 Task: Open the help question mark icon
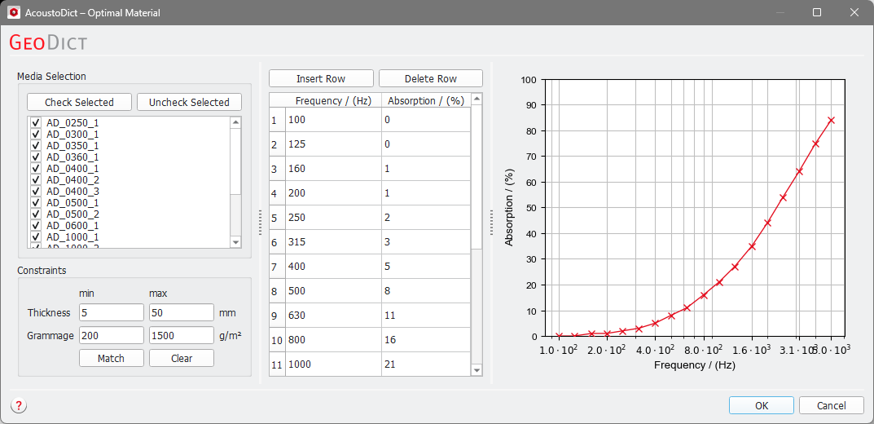(x=19, y=405)
